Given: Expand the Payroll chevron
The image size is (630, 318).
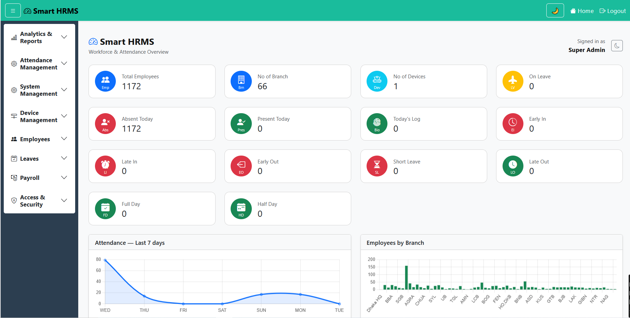Looking at the screenshot, I should 64,177.
